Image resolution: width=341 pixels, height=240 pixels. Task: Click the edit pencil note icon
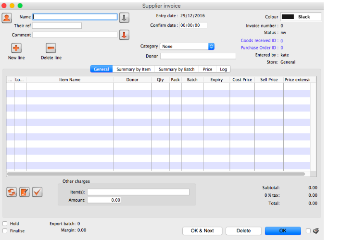pos(25,192)
